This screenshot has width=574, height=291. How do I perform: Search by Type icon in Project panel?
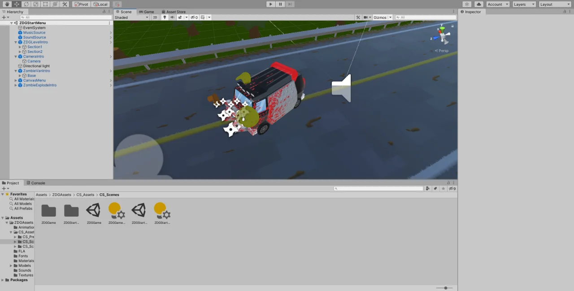click(428, 189)
